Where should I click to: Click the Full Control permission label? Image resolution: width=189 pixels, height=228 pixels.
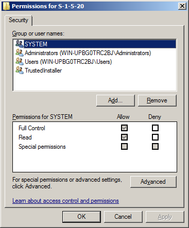tap(32, 128)
